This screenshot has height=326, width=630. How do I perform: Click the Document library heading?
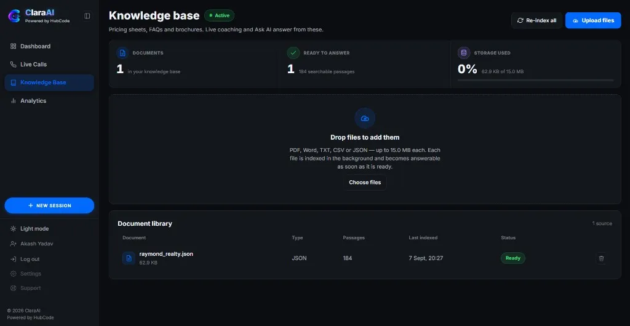pos(145,224)
